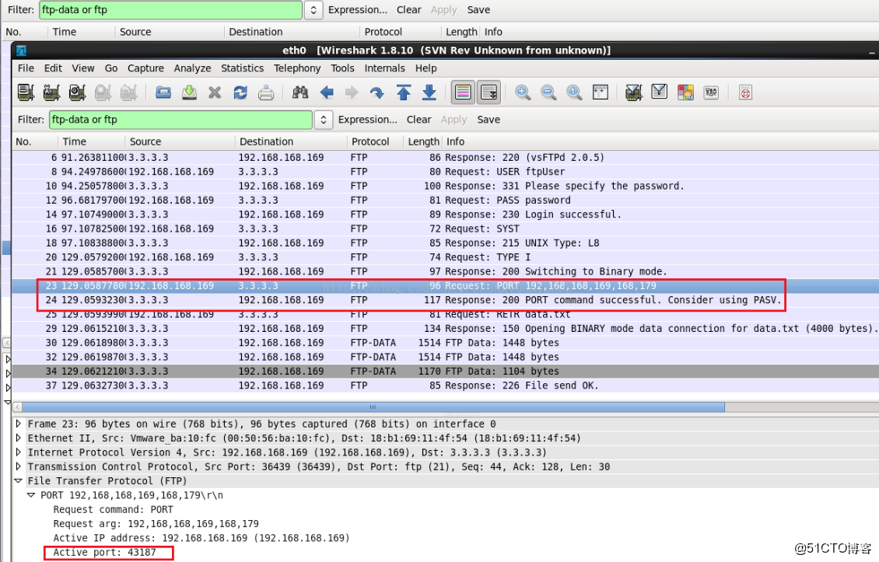The image size is (879, 562).
Task: Click Clear in the Wireshark filter bar
Action: [418, 120]
